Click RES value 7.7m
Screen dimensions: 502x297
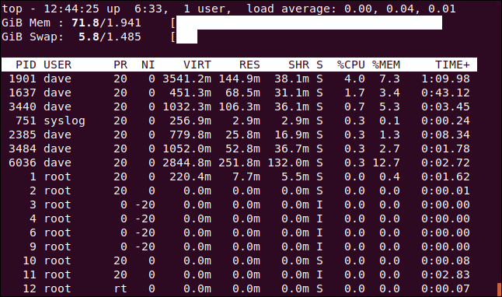coord(246,176)
